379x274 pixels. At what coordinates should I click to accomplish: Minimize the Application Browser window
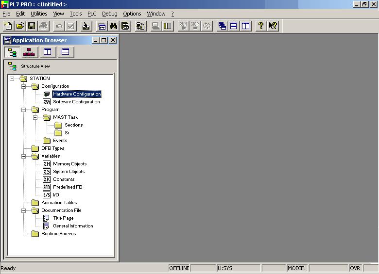(96, 40)
